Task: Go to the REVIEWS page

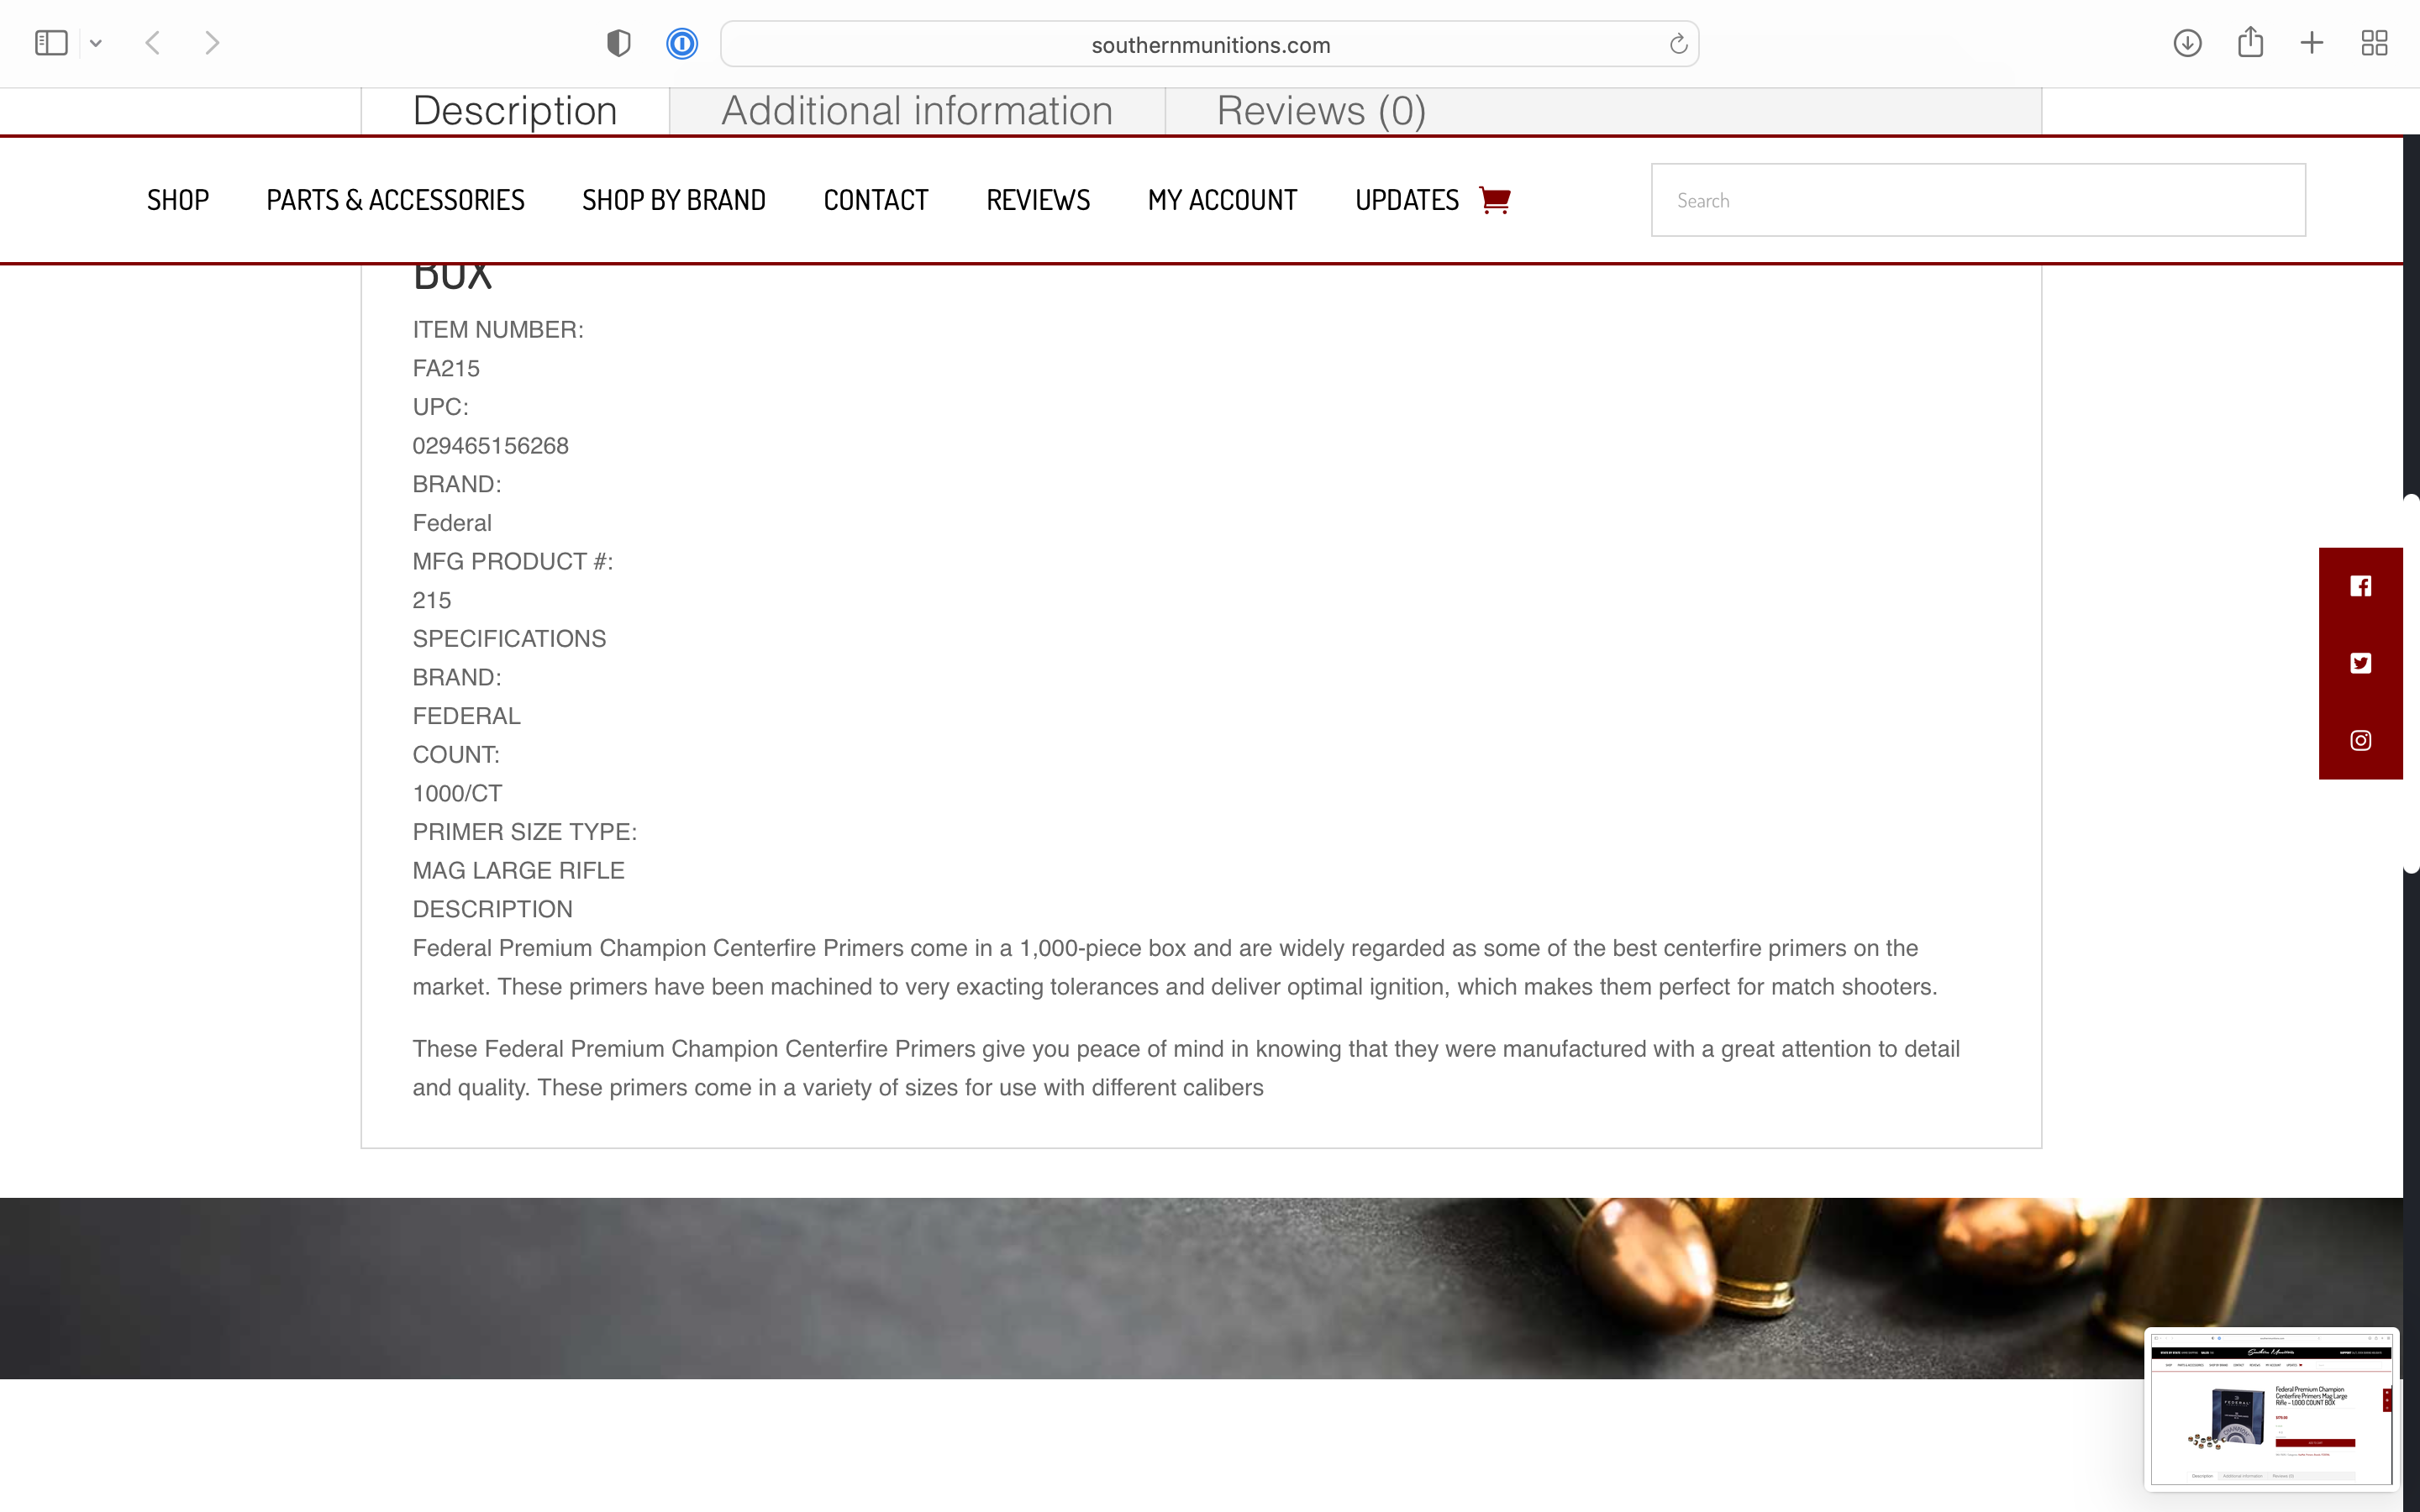Action: pyautogui.click(x=1038, y=200)
